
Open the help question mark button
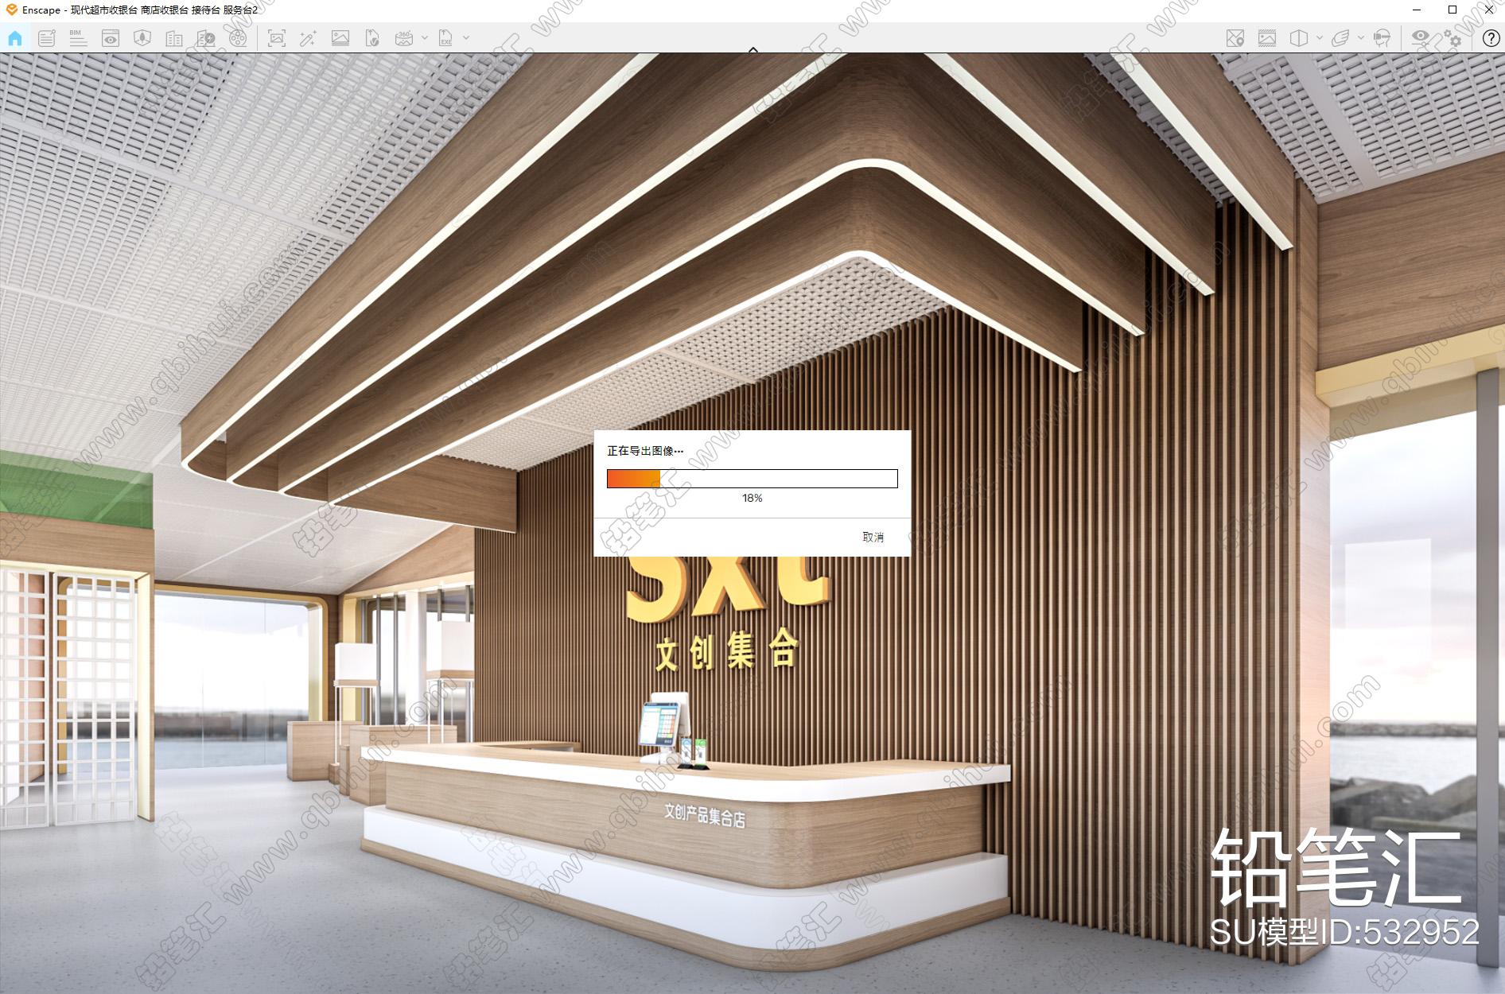click(1491, 37)
